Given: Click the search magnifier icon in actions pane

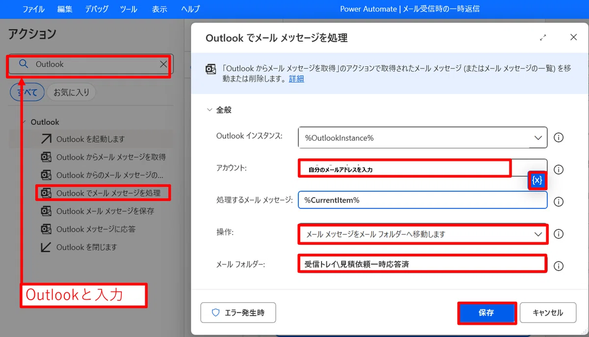Looking at the screenshot, I should coord(24,64).
